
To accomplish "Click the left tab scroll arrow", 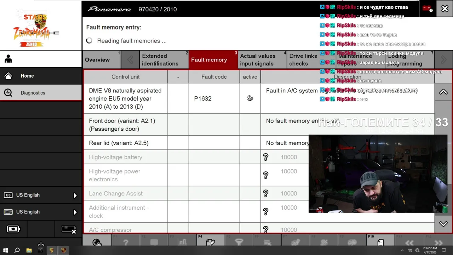I will [x=130, y=59].
